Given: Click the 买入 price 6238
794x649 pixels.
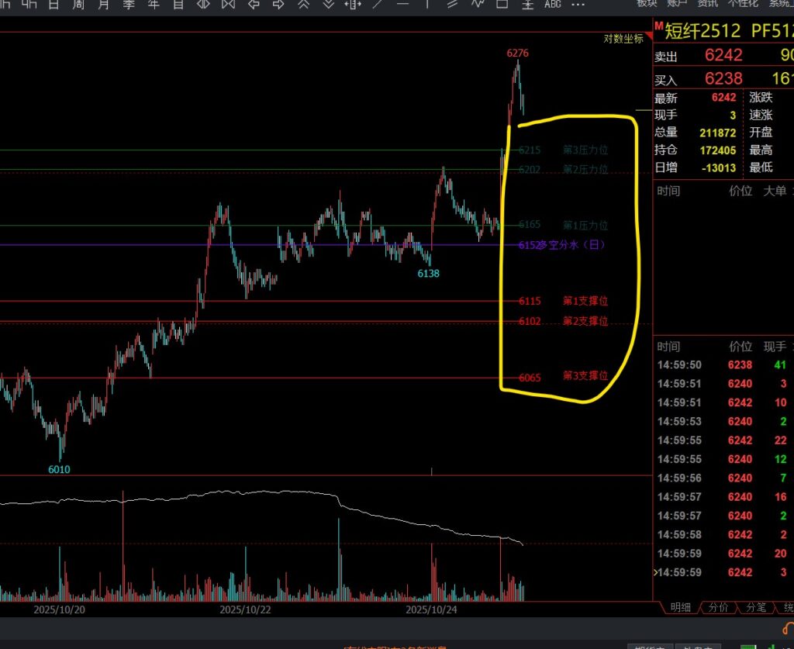Looking at the screenshot, I should click(723, 78).
